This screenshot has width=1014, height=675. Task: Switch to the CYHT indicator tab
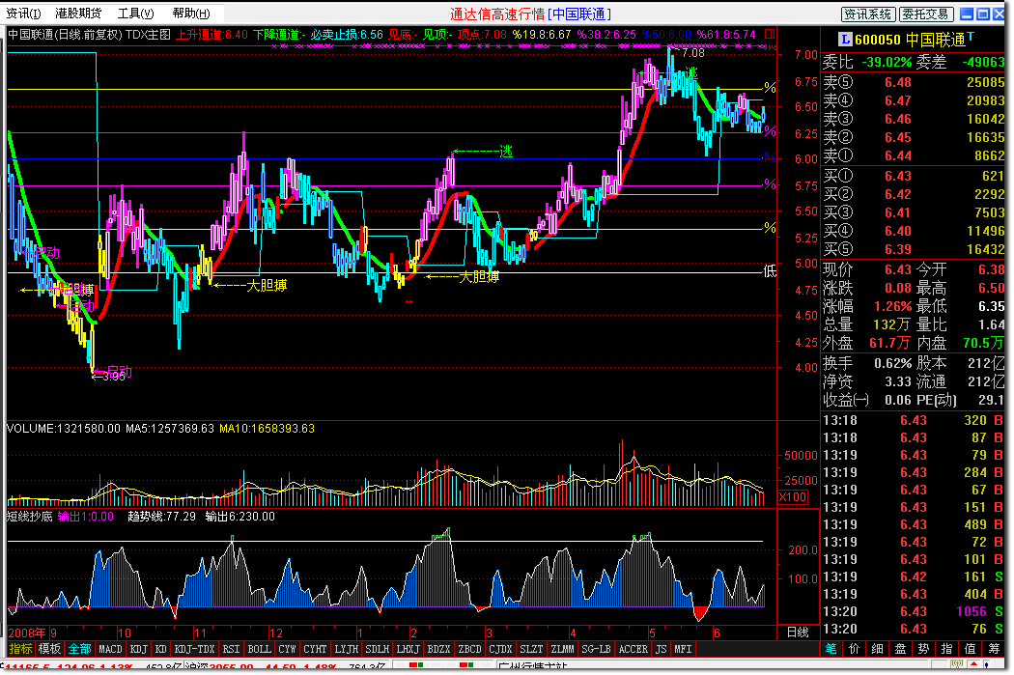315,649
